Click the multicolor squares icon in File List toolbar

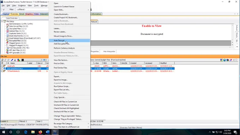tap(19, 60)
